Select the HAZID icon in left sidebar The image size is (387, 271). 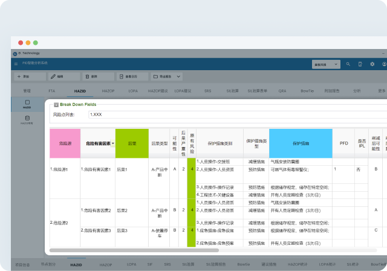[x=27, y=103]
